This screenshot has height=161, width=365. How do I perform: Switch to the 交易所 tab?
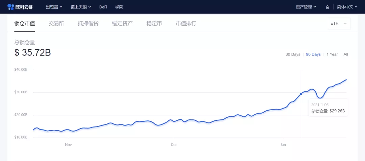(x=56, y=23)
